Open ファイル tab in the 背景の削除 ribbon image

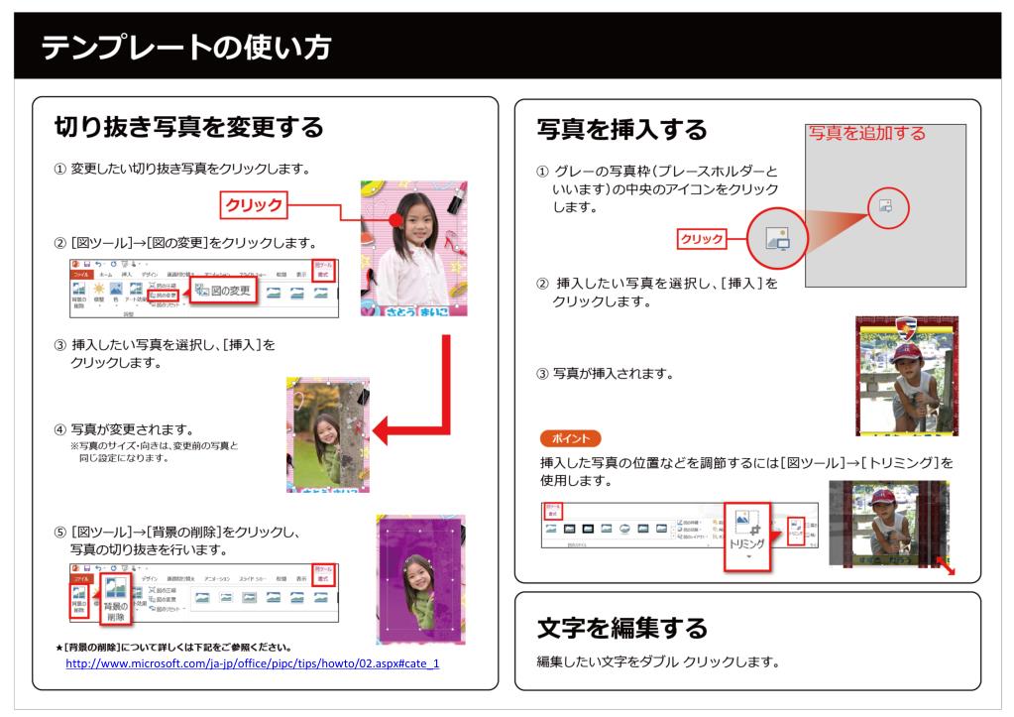pyautogui.click(x=80, y=578)
